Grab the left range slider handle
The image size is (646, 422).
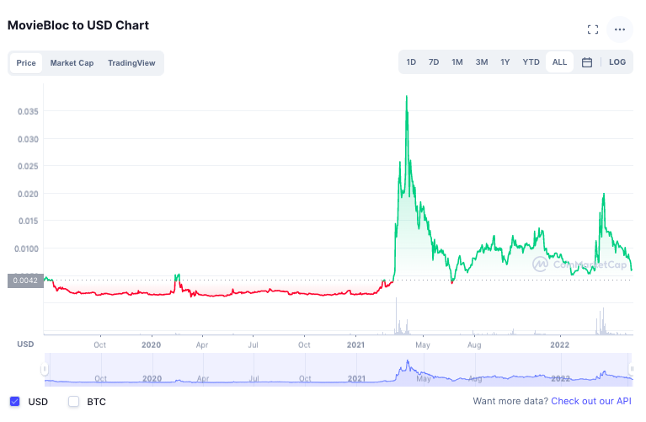44,369
